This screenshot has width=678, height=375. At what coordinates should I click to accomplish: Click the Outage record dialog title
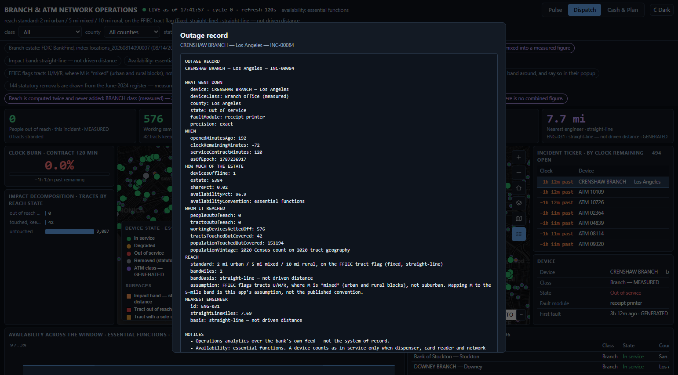click(x=204, y=36)
